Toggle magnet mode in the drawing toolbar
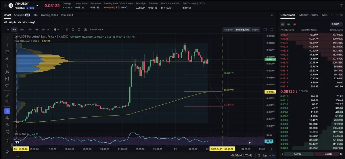The image size is (345, 159). pyautogui.click(x=7, y=111)
